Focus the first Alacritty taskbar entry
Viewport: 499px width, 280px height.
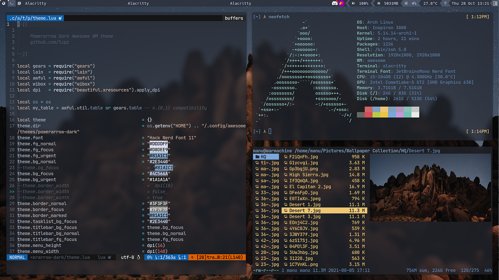pyautogui.click(x=36, y=3)
